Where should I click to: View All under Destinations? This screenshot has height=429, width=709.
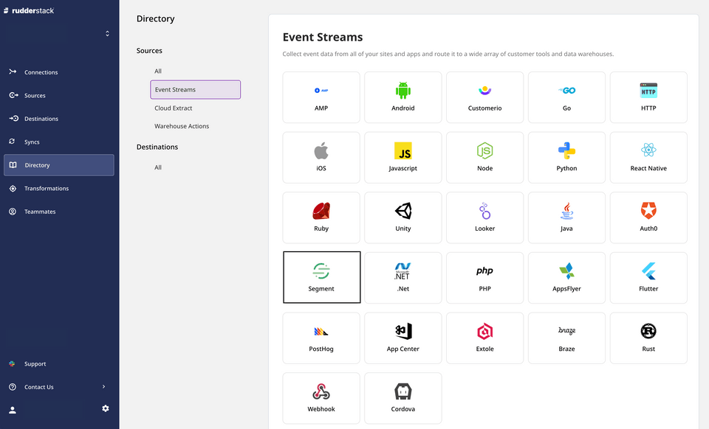click(x=158, y=168)
